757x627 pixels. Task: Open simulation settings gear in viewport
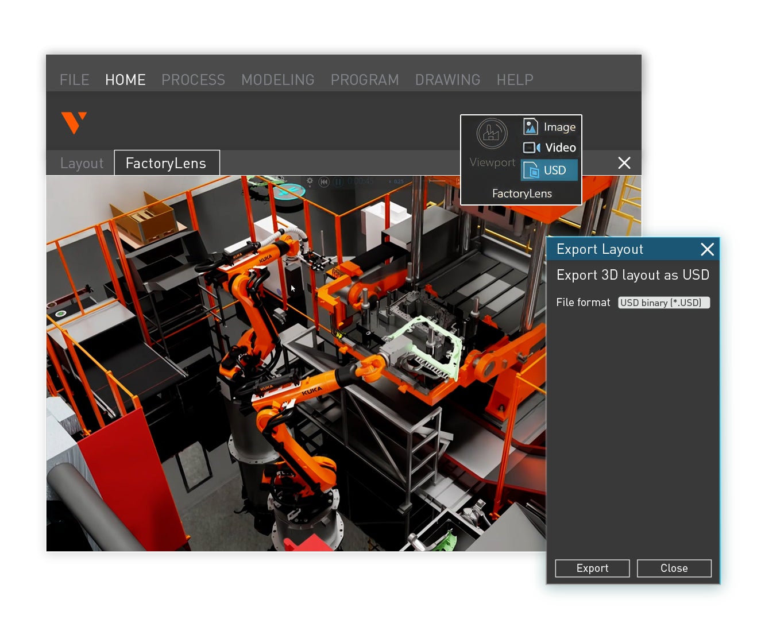pos(310,181)
